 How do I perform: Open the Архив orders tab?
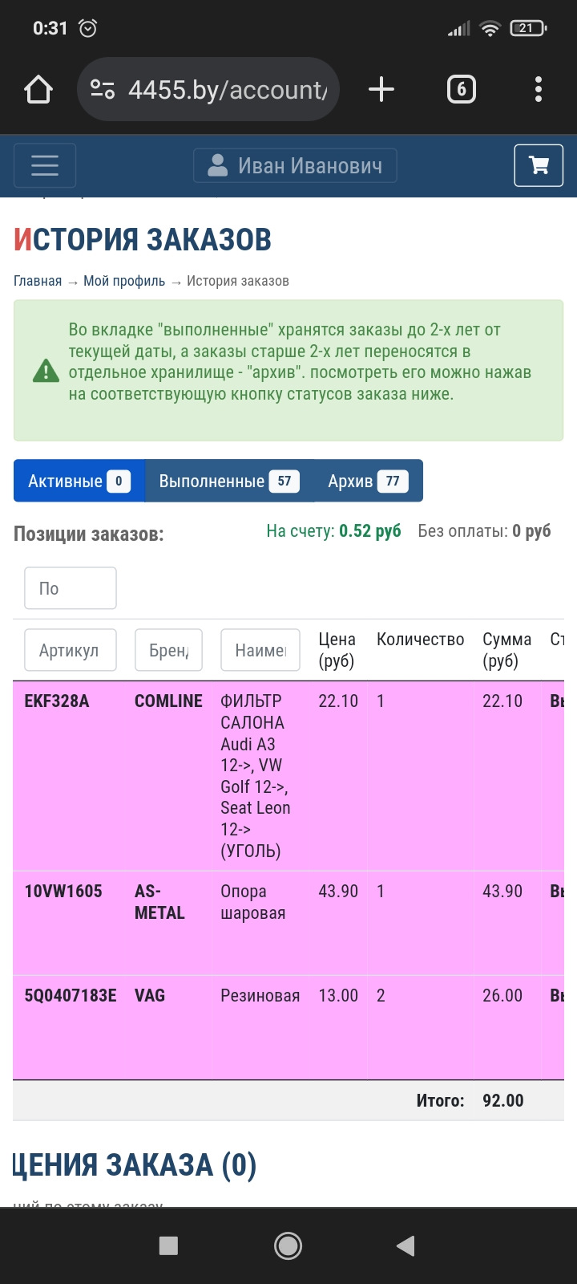pos(367,481)
